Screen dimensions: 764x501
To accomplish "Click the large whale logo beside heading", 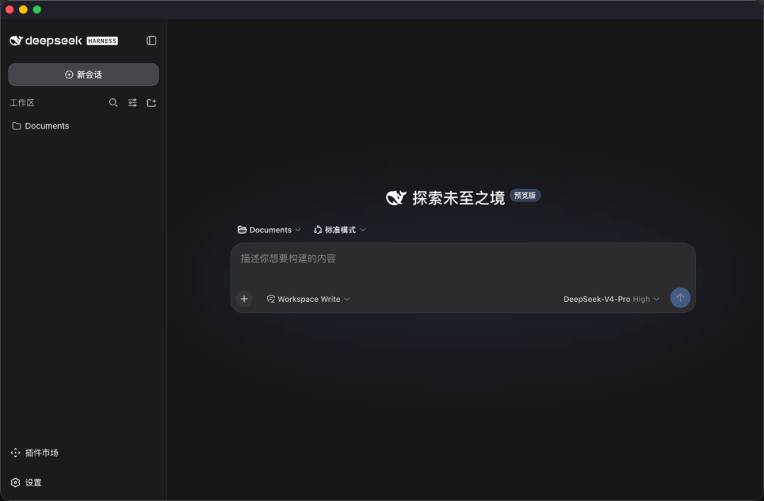I will pos(396,198).
